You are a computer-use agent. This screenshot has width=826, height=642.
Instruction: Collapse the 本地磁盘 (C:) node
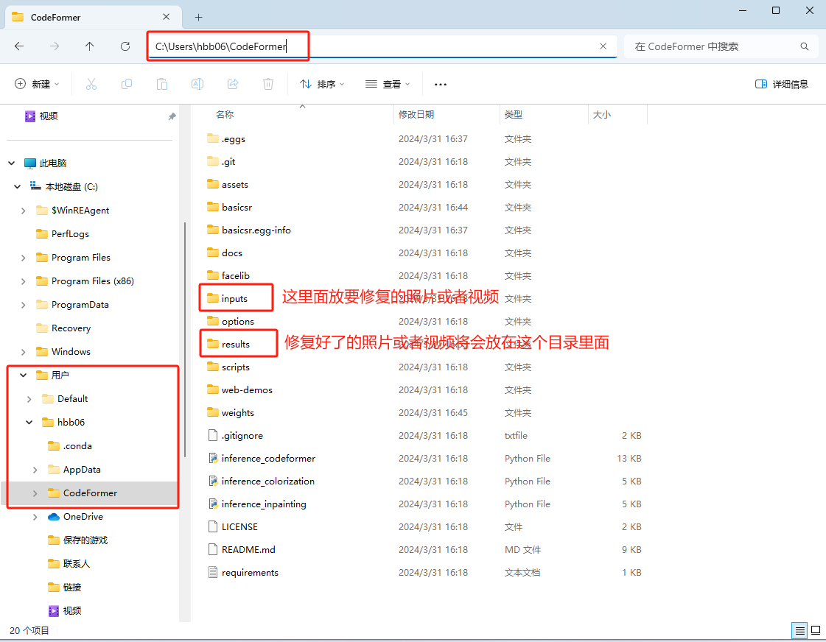18,187
